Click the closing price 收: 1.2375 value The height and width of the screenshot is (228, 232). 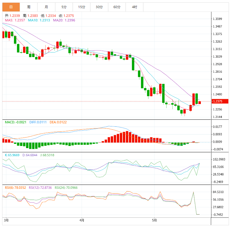coord(66,16)
